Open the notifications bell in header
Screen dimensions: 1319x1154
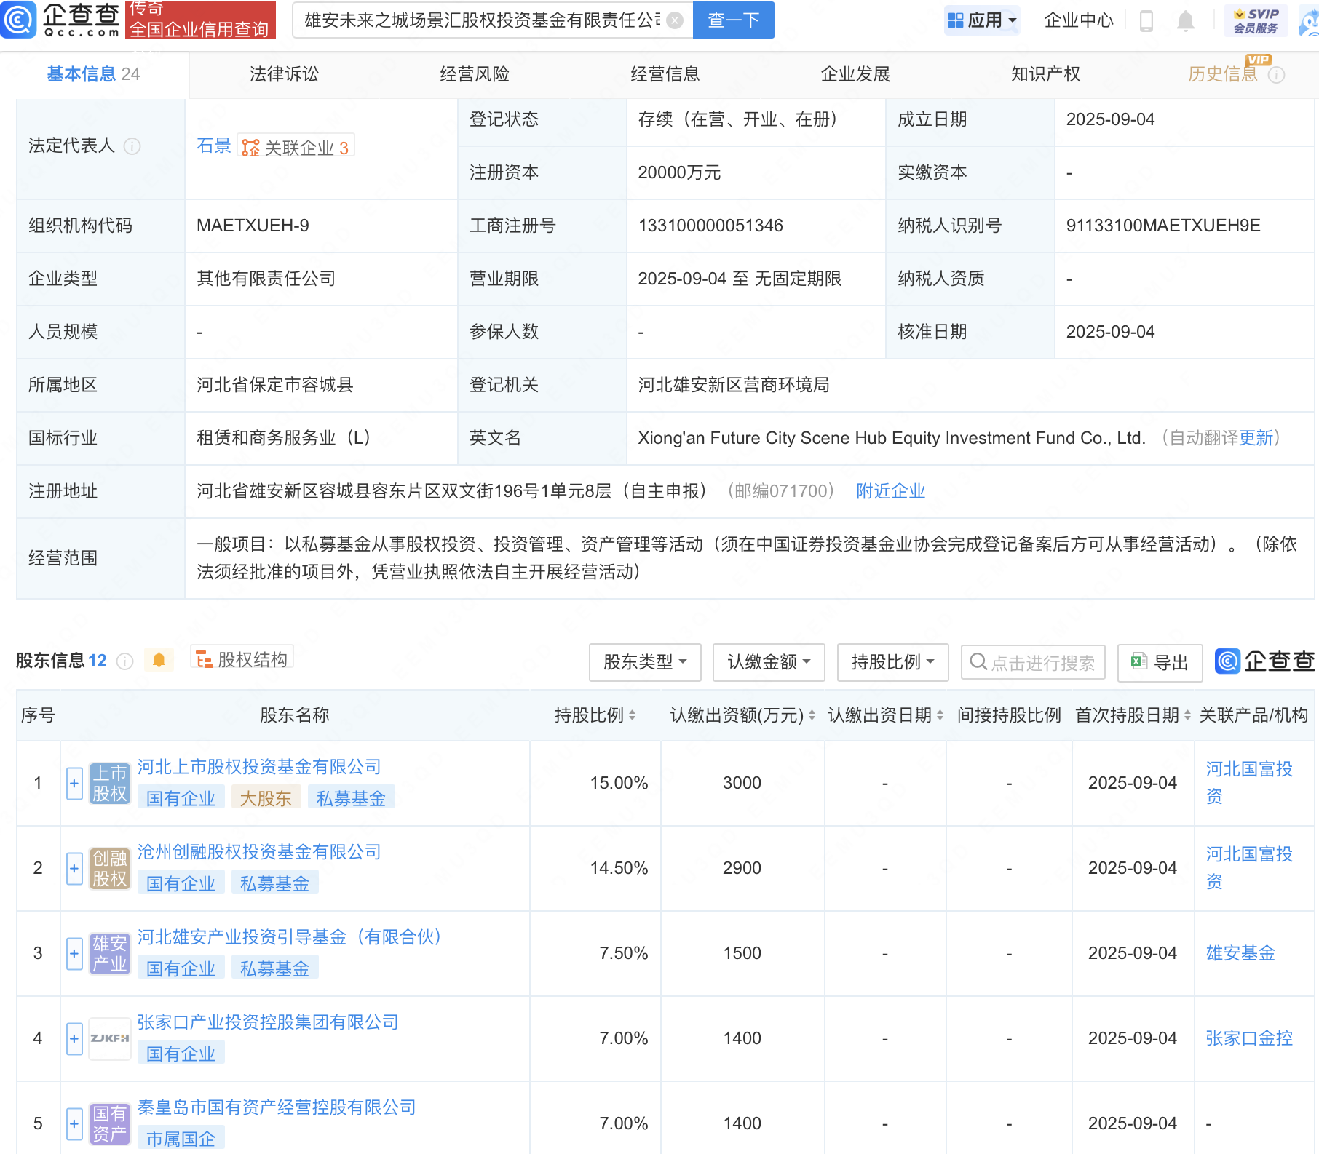pyautogui.click(x=1185, y=20)
